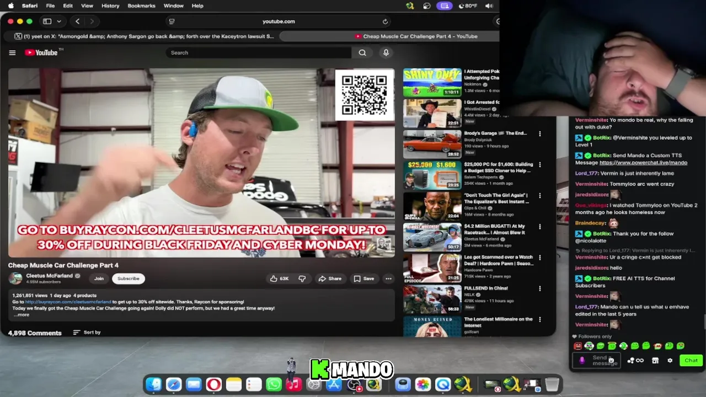Open the Apple menu
706x397 pixels.
[10, 6]
